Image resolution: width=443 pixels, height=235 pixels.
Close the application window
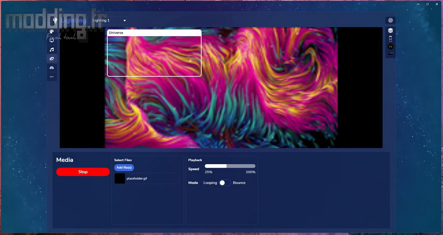tap(437, 4)
